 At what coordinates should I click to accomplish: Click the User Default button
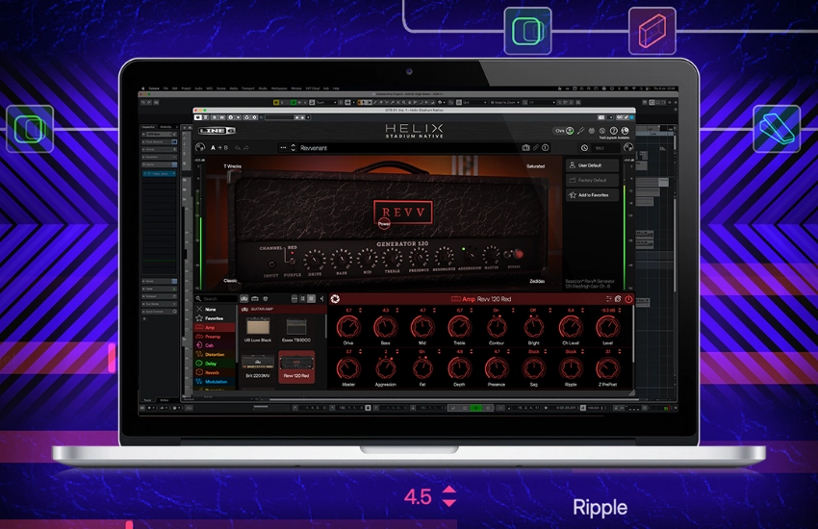[x=592, y=165]
